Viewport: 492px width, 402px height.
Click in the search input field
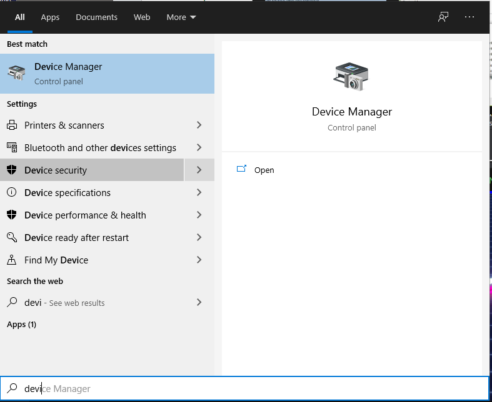coord(244,388)
